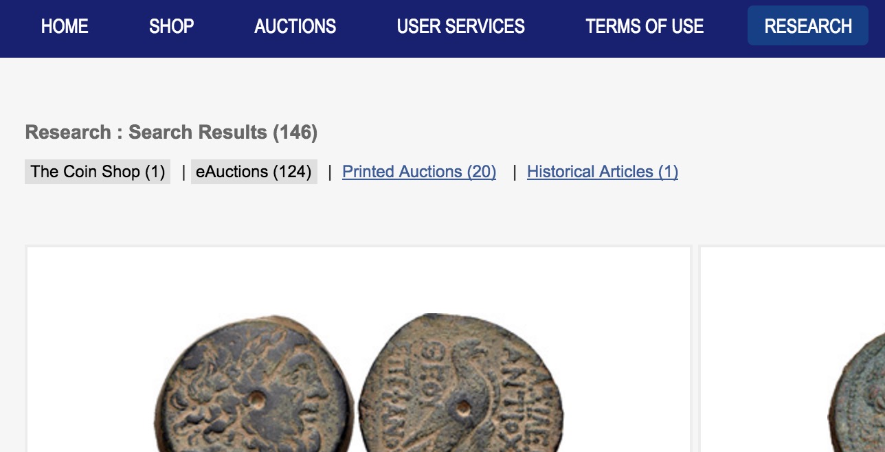885x452 pixels.
Task: Filter results by The Coin Shop (1)
Action: tap(98, 172)
